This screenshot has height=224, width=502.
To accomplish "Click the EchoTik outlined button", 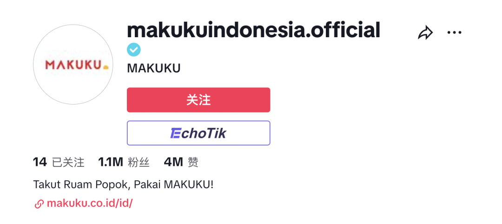I will pos(198,133).
